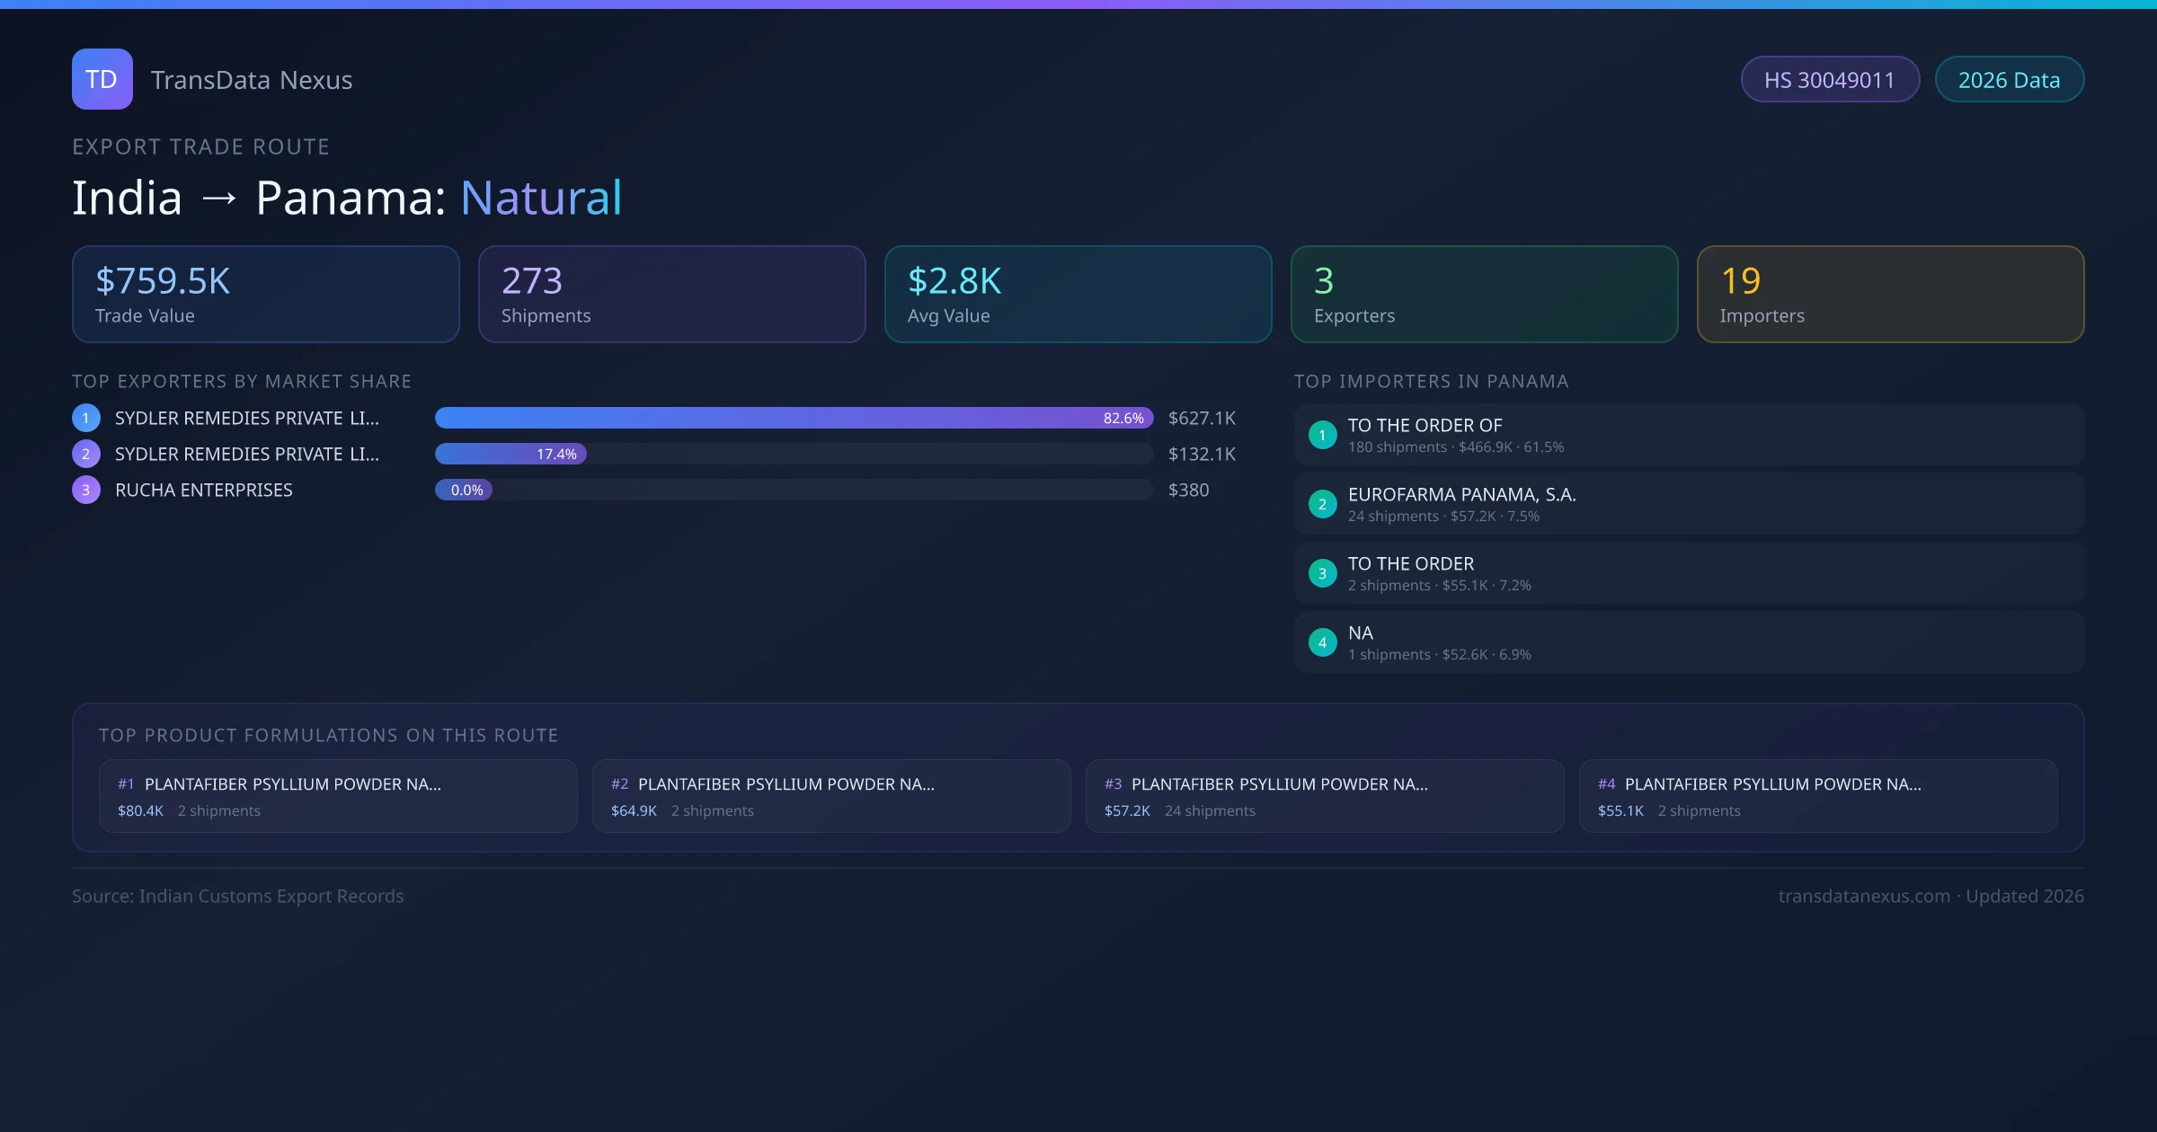Open the #1 Plantafiber product card
The image size is (2157, 1132).
coord(338,796)
